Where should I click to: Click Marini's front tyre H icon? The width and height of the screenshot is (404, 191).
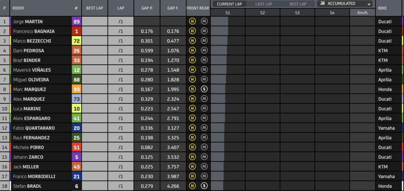click(192, 109)
